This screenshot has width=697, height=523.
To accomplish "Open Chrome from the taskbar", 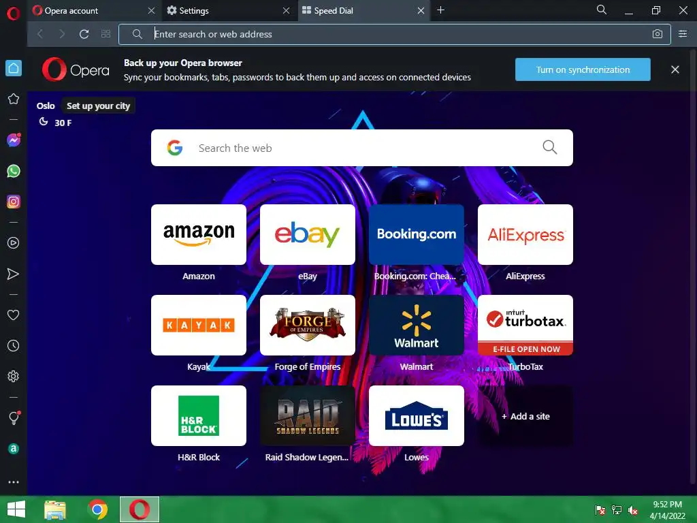I will (98, 509).
